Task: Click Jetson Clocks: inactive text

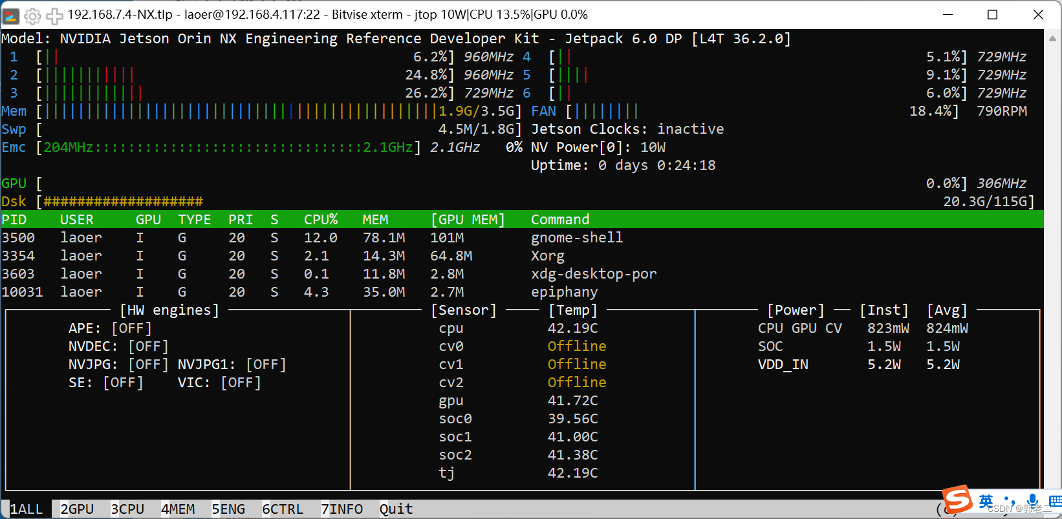Action: click(627, 129)
